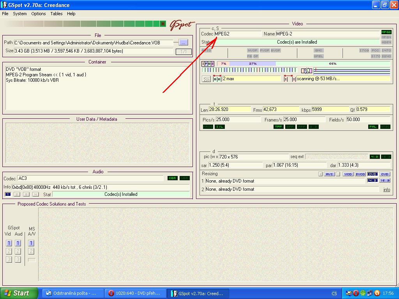Select the DVD resizing target
Image resolution: width=399 pixels, height=299 pixels.
pyautogui.click(x=373, y=174)
